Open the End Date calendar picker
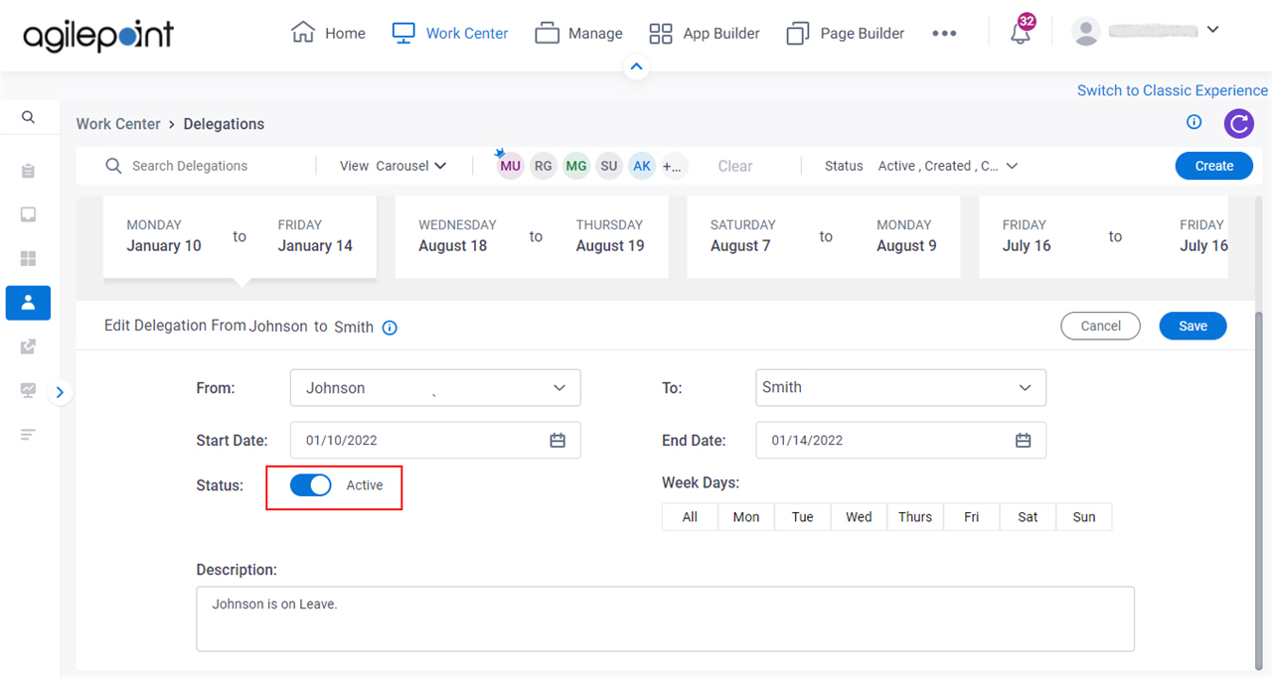Image resolution: width=1272 pixels, height=677 pixels. (1023, 440)
